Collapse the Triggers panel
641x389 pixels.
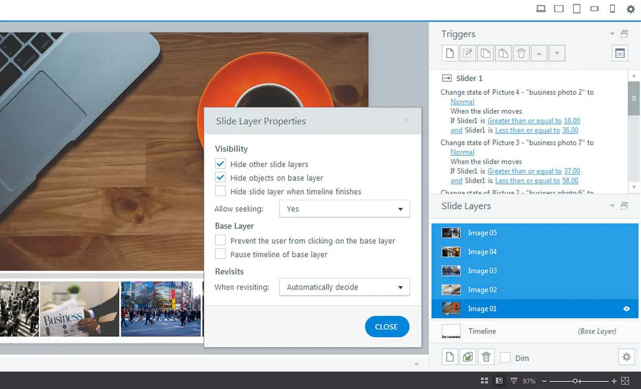613,34
